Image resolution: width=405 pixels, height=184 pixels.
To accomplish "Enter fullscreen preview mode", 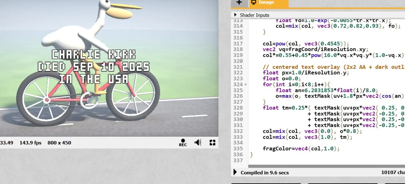I will (212, 142).
